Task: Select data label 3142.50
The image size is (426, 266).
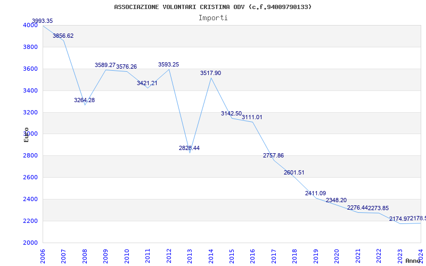Action: point(231,113)
